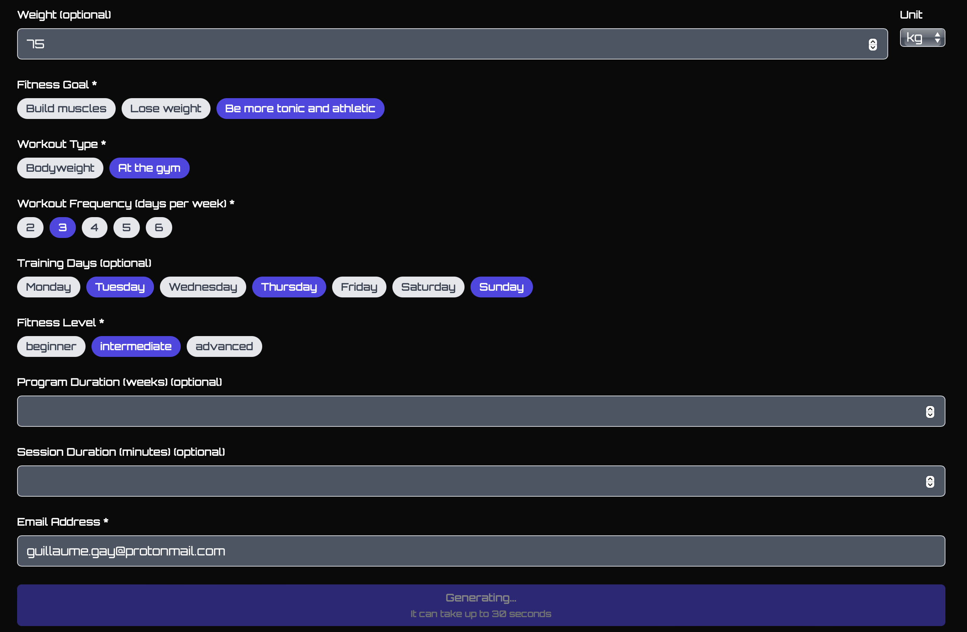This screenshot has height=632, width=967.
Task: Toggle Friday training day
Action: tap(359, 287)
